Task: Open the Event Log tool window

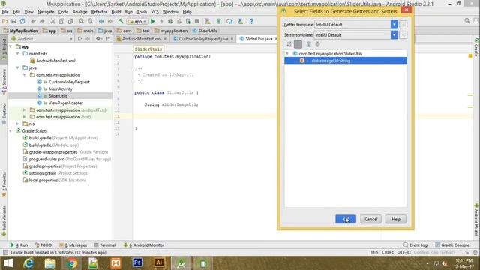Action: (x=415, y=245)
